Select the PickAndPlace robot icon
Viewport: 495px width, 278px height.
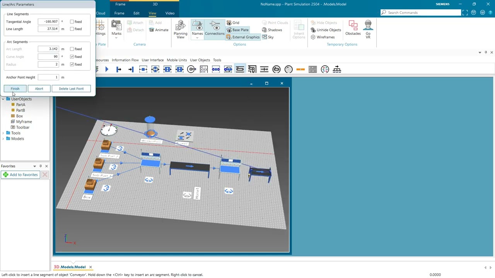pyautogui.click(x=191, y=69)
